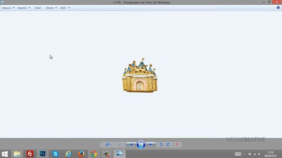This screenshot has height=158, width=282.
Task: Show hidden tray icons arrow
Action: coord(244,154)
